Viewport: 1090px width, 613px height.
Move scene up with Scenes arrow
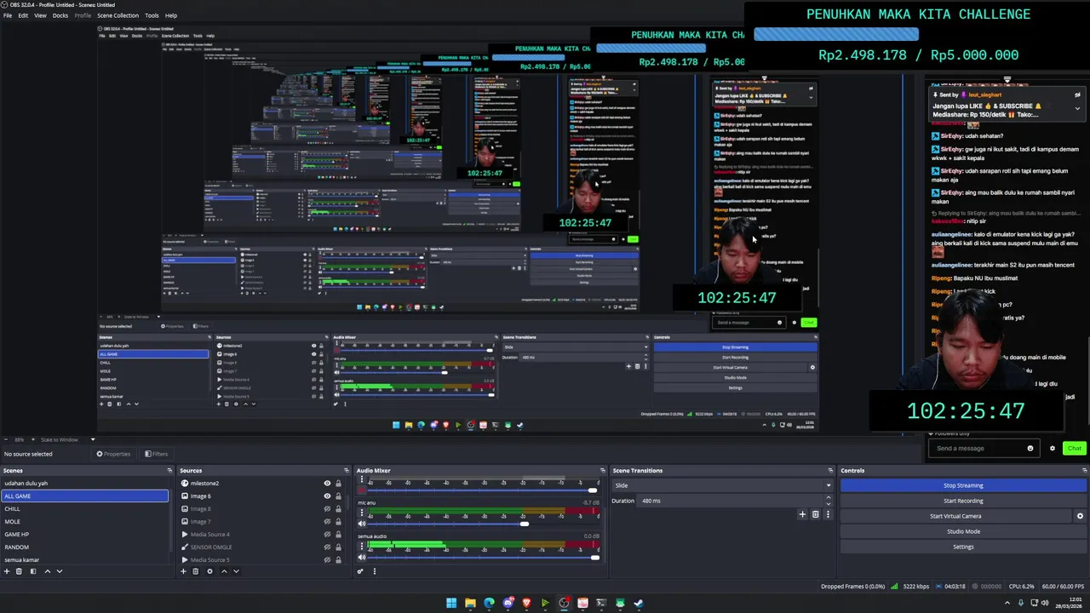coord(47,571)
